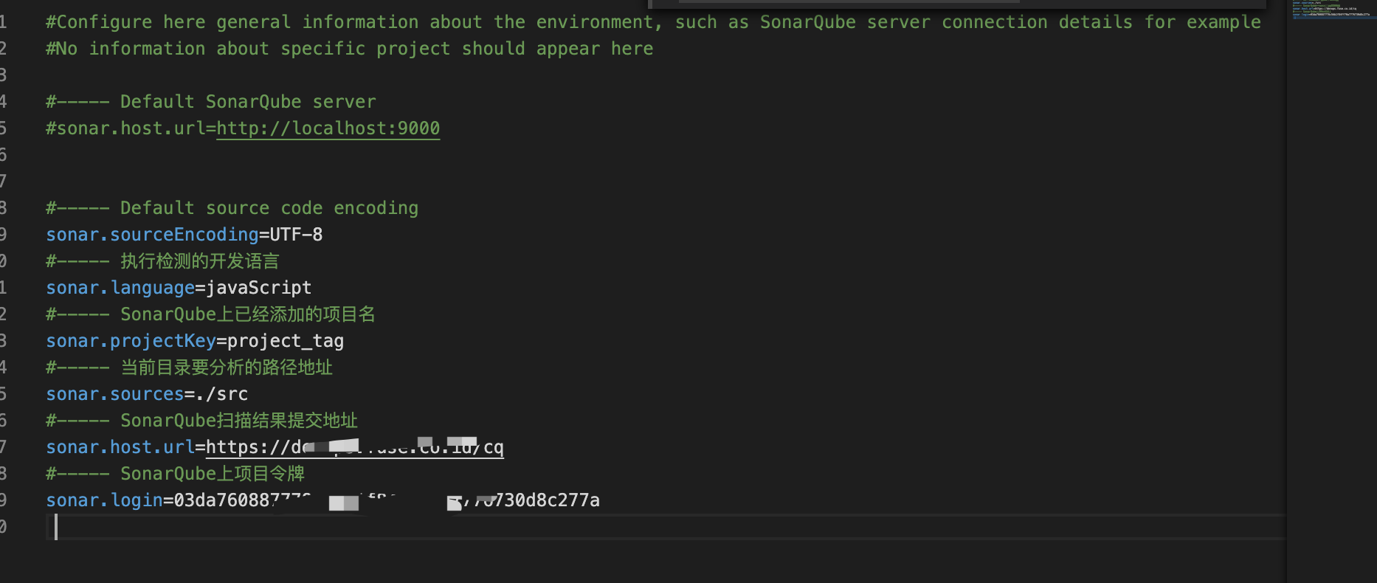1377x583 pixels.
Task: Click the 'Default SonarQube server' comment
Action: click(211, 102)
